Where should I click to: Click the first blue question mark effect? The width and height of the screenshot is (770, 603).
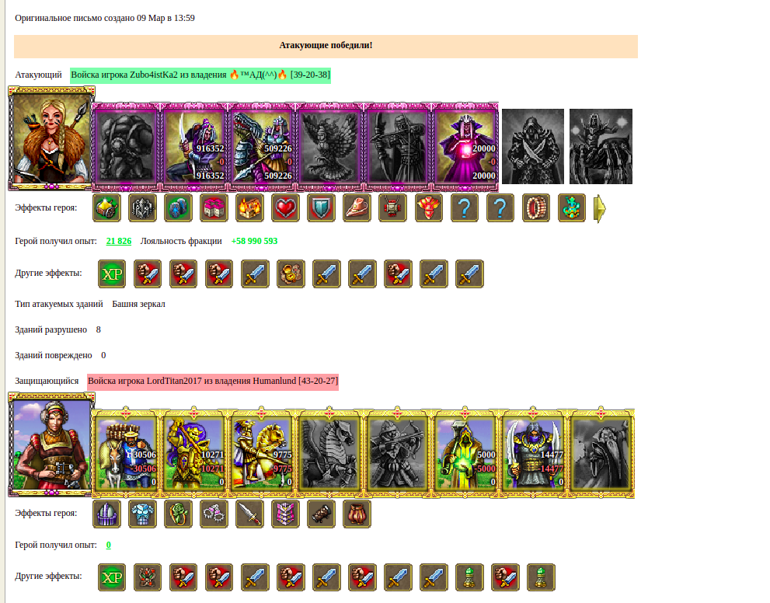point(464,207)
